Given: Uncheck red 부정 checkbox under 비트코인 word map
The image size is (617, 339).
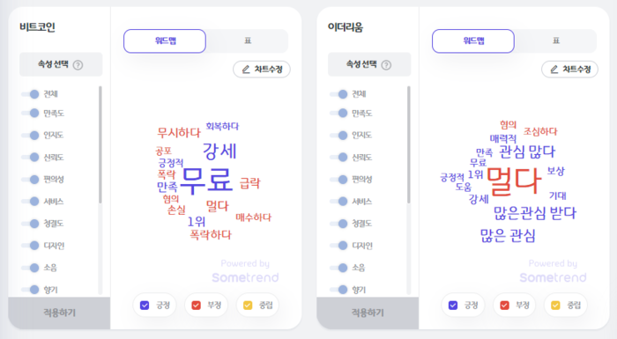Looking at the screenshot, I should pos(196,306).
